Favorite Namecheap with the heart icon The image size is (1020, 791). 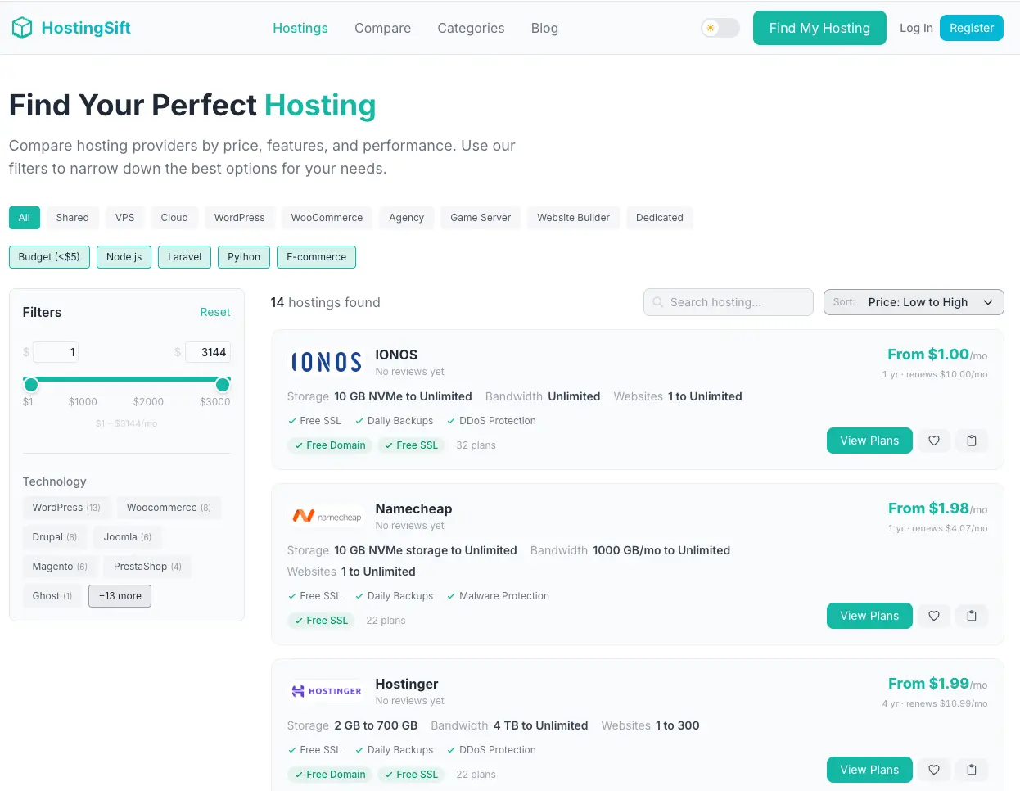click(x=934, y=616)
